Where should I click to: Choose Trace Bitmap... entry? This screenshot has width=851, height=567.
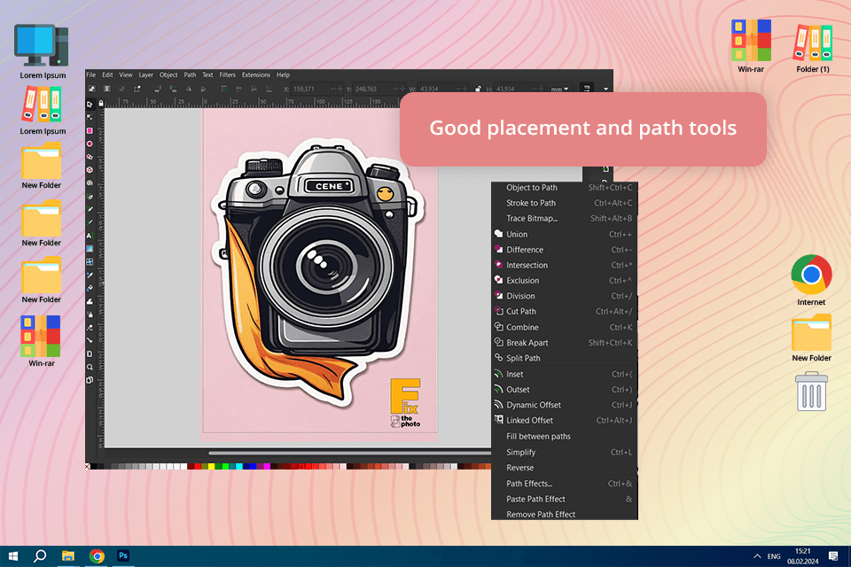point(565,219)
